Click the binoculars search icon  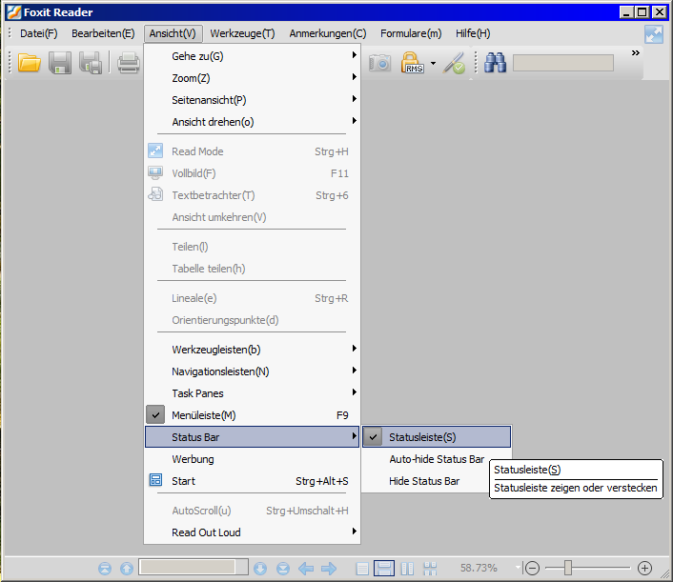click(x=495, y=63)
